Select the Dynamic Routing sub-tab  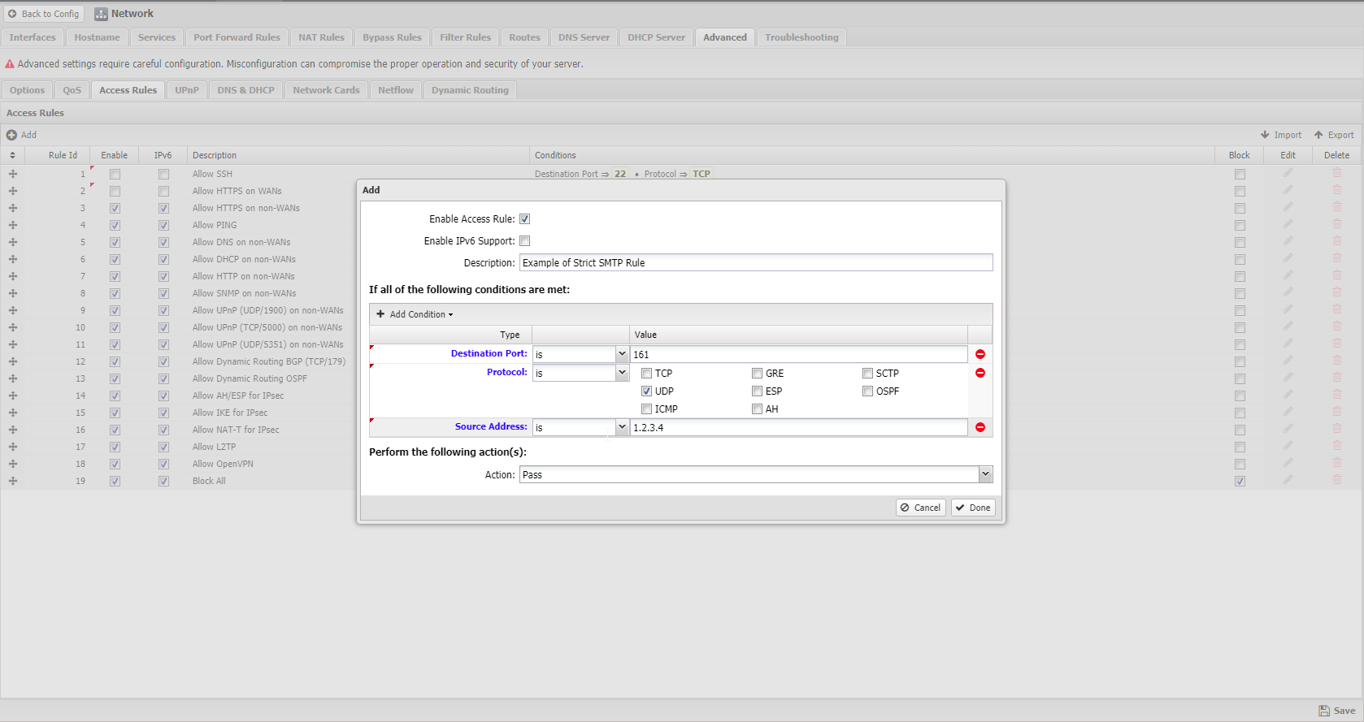pyautogui.click(x=470, y=90)
